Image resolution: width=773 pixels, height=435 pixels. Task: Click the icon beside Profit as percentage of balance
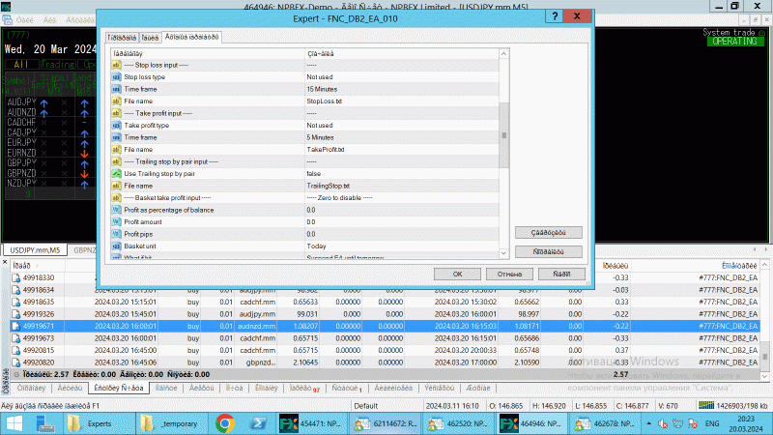117,210
